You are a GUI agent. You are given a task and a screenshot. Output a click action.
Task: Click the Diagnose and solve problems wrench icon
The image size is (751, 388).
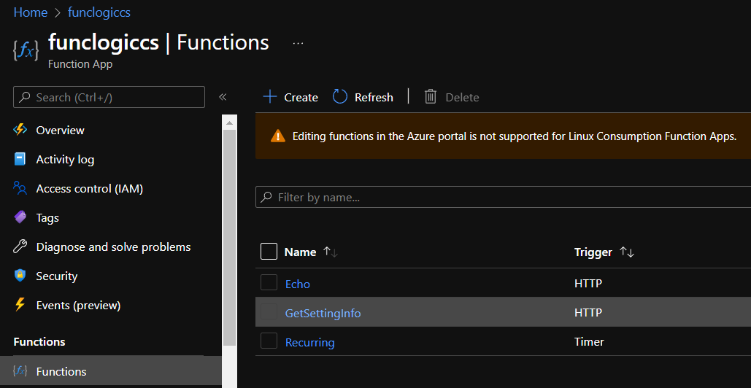(x=20, y=247)
